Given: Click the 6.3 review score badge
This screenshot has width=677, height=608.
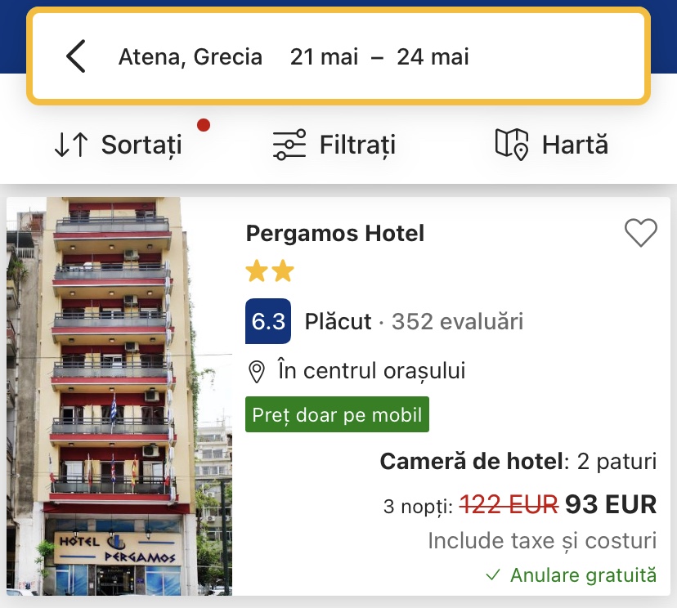Looking at the screenshot, I should [x=267, y=321].
